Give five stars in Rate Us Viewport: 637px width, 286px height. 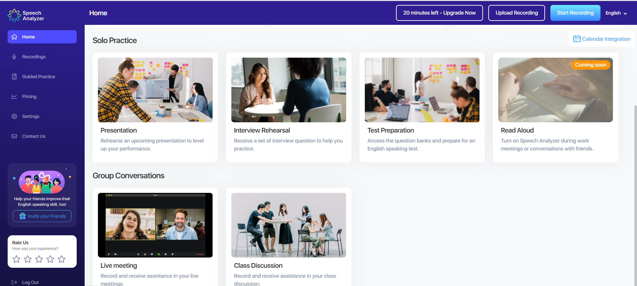point(62,259)
